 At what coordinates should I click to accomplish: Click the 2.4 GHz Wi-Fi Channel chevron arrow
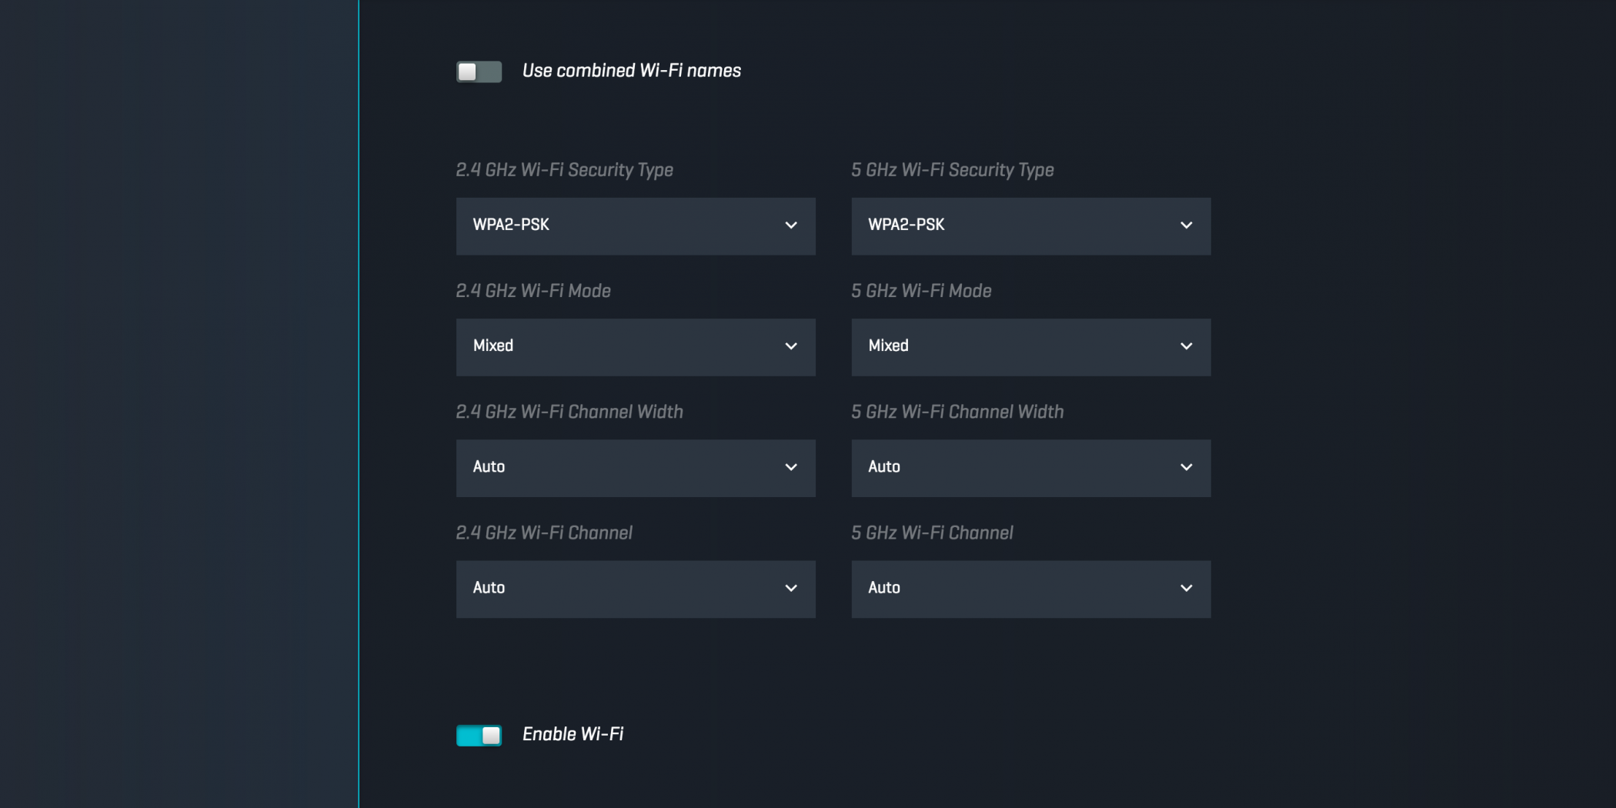790,588
